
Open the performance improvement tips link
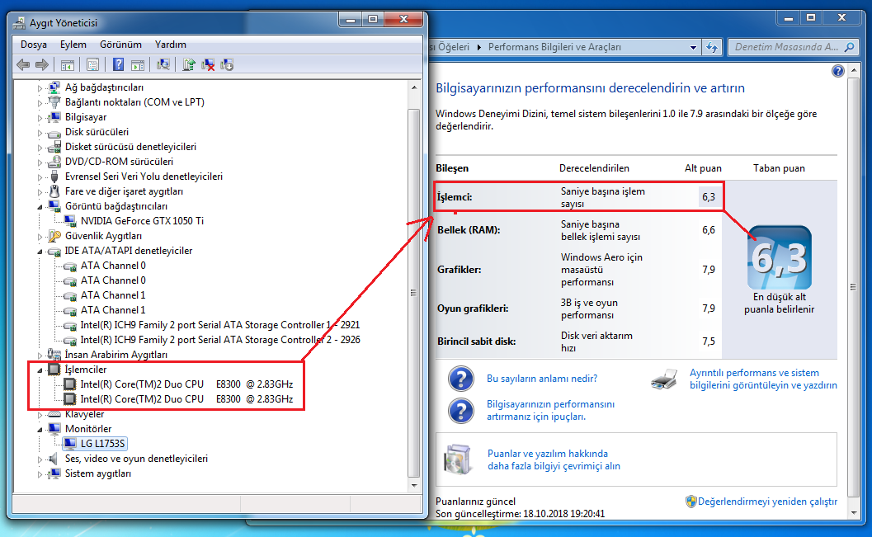550,410
